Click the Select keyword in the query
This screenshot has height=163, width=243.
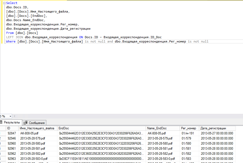pos(12,3)
